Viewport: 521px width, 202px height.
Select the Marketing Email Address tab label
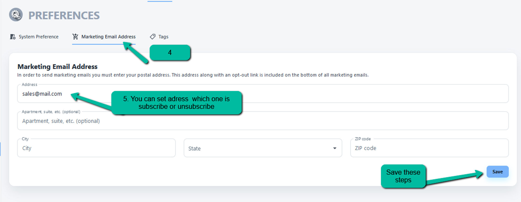pyautogui.click(x=108, y=37)
